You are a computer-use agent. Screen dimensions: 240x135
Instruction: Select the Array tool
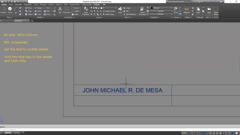47,14
